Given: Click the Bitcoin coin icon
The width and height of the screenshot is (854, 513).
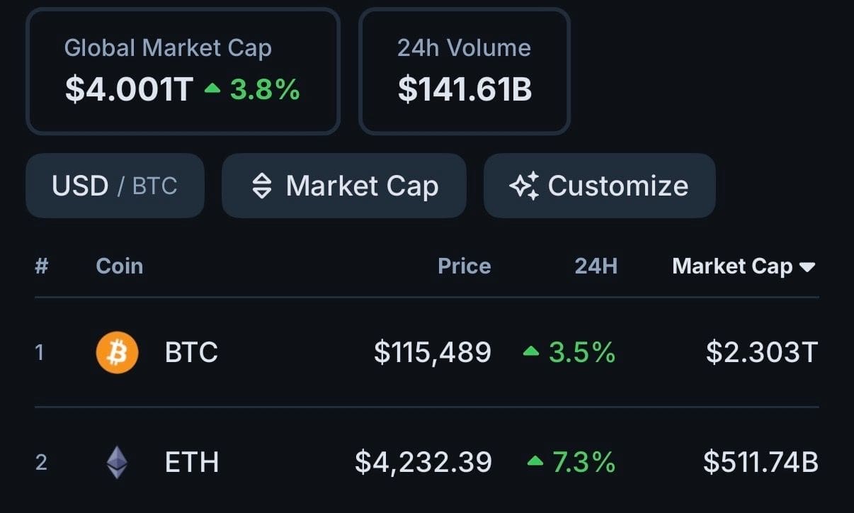Looking at the screenshot, I should pyautogui.click(x=118, y=351).
